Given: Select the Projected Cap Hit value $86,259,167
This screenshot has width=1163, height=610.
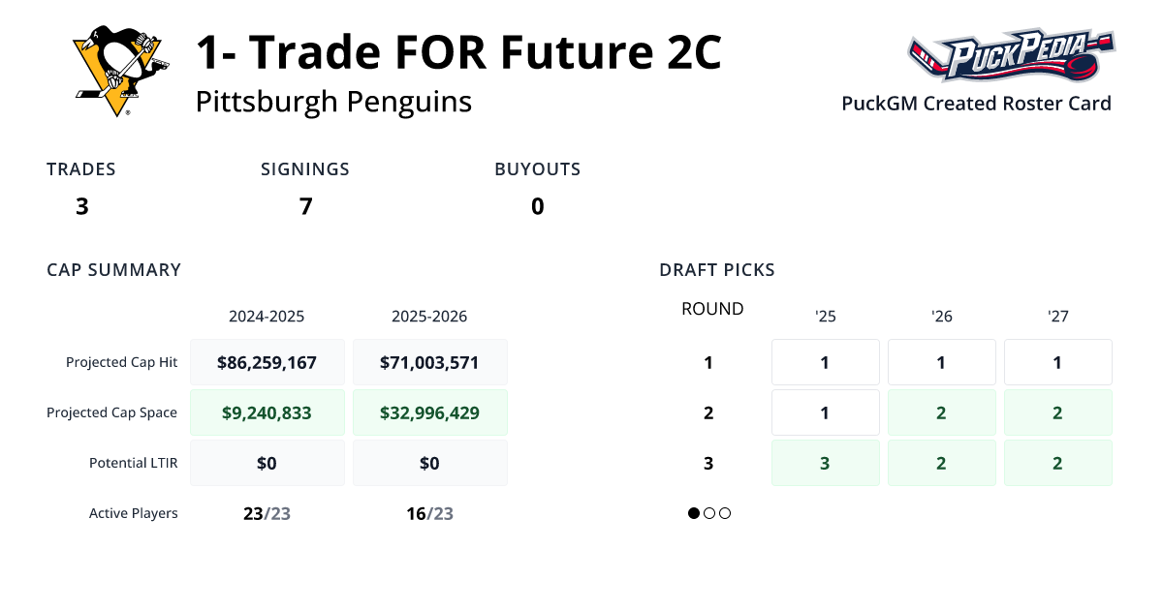Looking at the screenshot, I should point(267,361).
